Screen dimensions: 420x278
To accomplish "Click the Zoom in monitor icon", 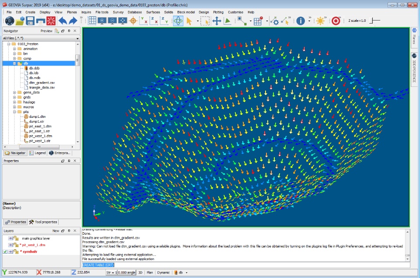I will [103, 21].
